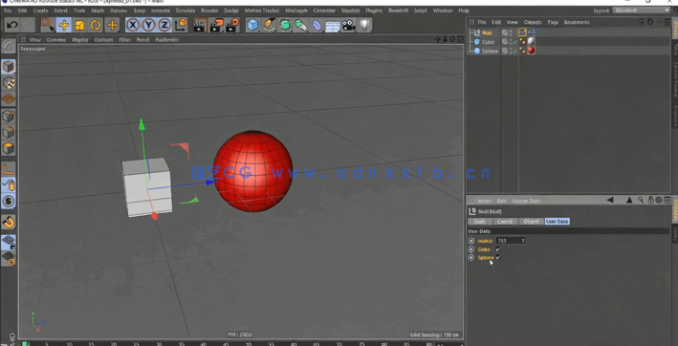Open the Simulate menu
Viewport: 678px width, 346px height.
pos(186,11)
